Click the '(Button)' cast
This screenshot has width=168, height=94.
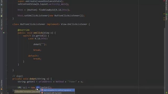pyautogui.click(x=32, y=10)
